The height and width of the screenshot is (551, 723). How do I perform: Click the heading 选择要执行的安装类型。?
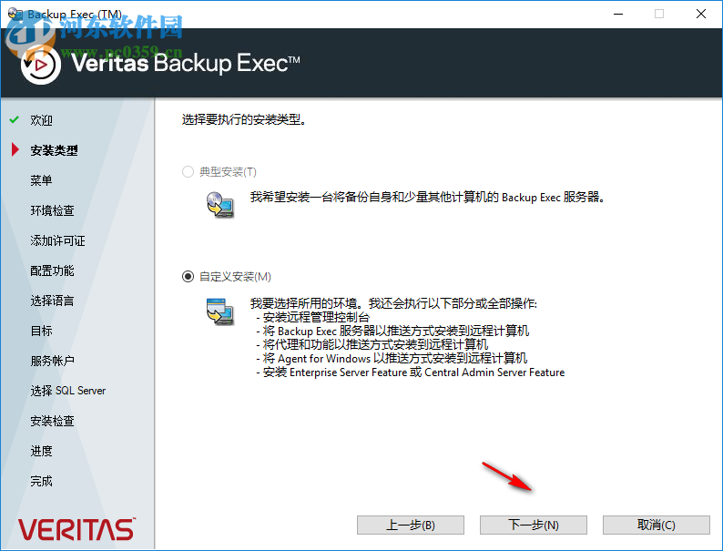point(244,120)
